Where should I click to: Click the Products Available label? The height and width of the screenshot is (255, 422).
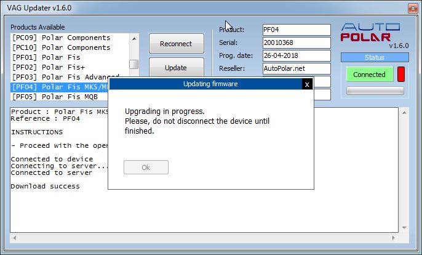coord(38,27)
